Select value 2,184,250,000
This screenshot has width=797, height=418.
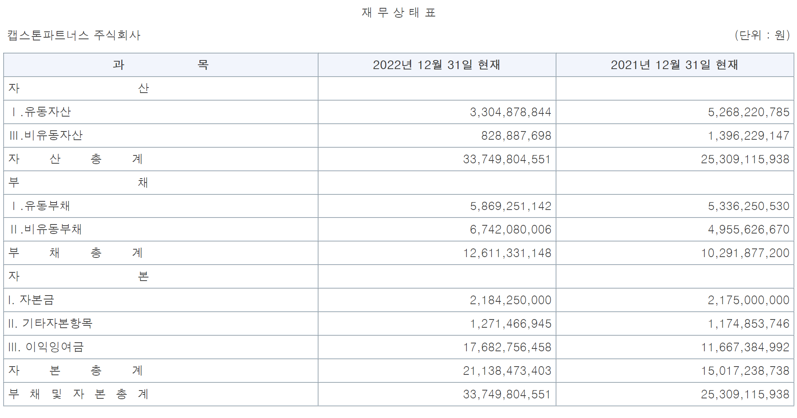click(x=510, y=300)
